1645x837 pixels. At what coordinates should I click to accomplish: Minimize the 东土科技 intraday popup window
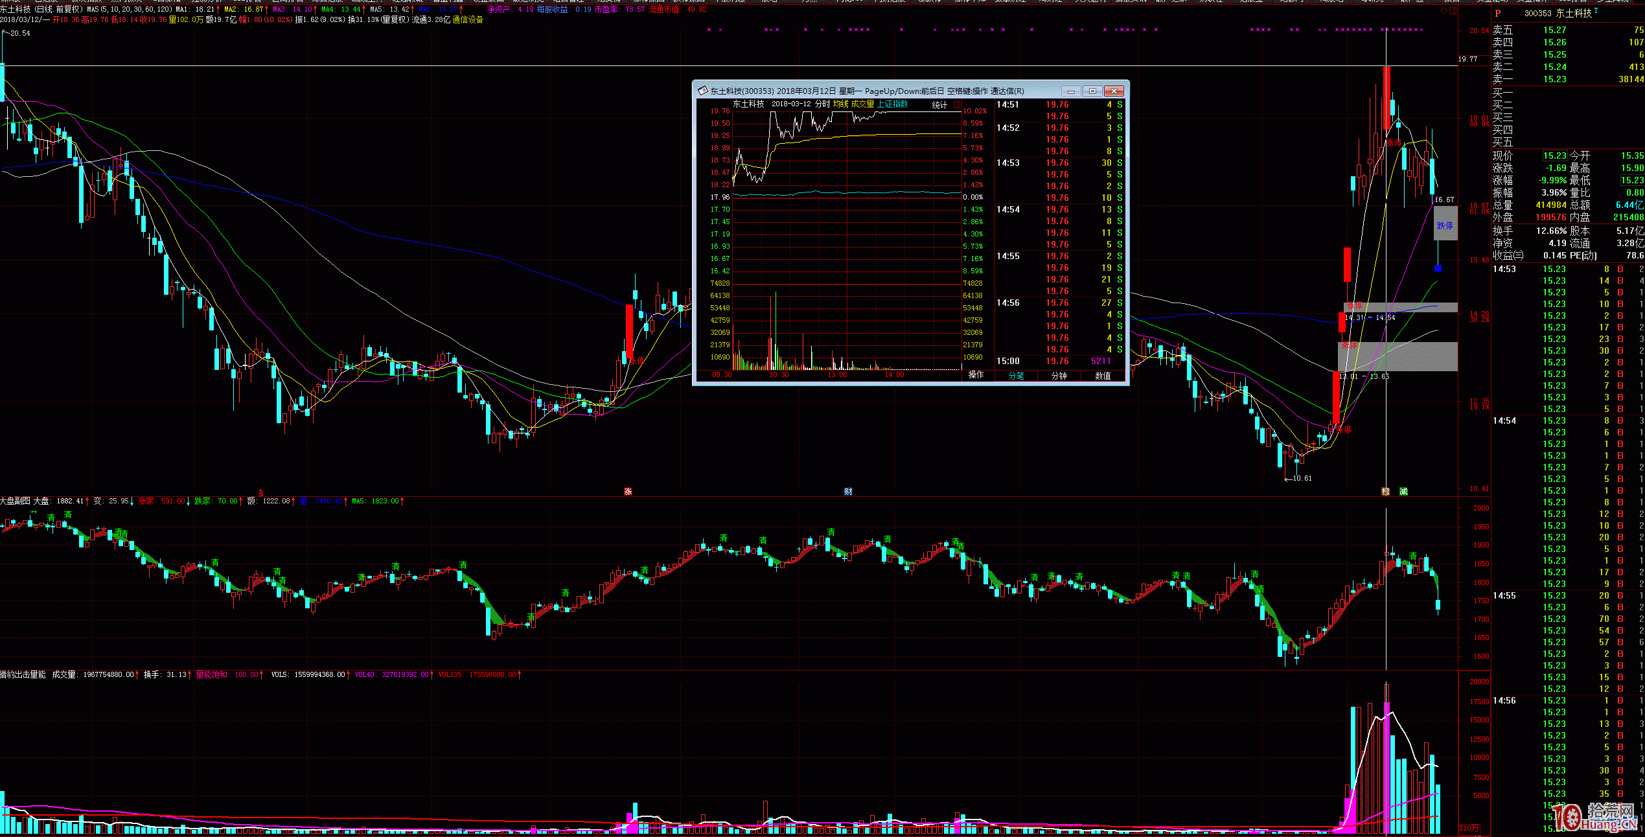click(x=1072, y=91)
